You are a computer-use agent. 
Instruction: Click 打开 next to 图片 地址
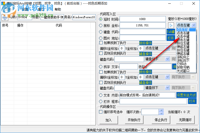tap(171, 38)
